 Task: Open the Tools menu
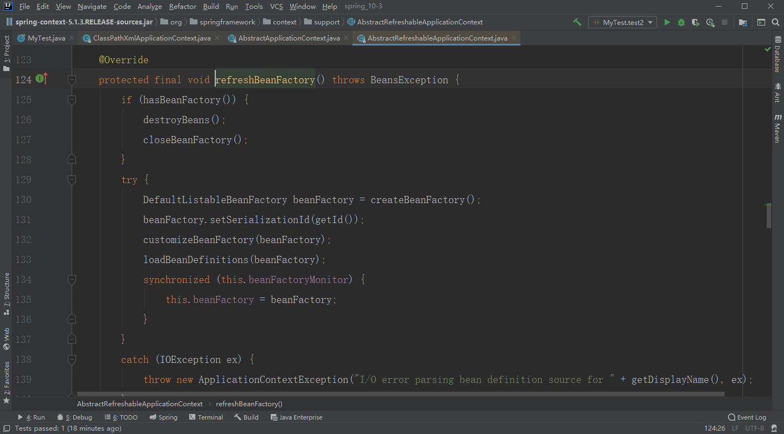(x=254, y=6)
